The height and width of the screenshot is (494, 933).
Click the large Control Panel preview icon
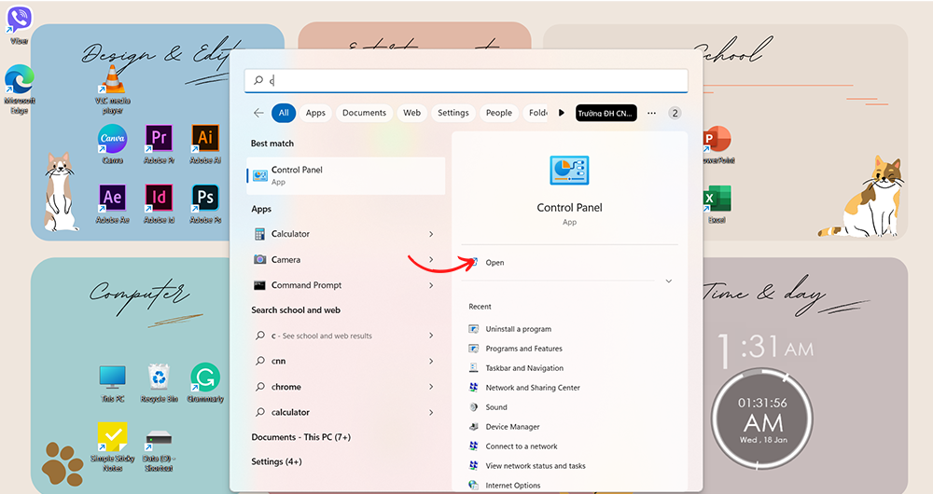(569, 171)
